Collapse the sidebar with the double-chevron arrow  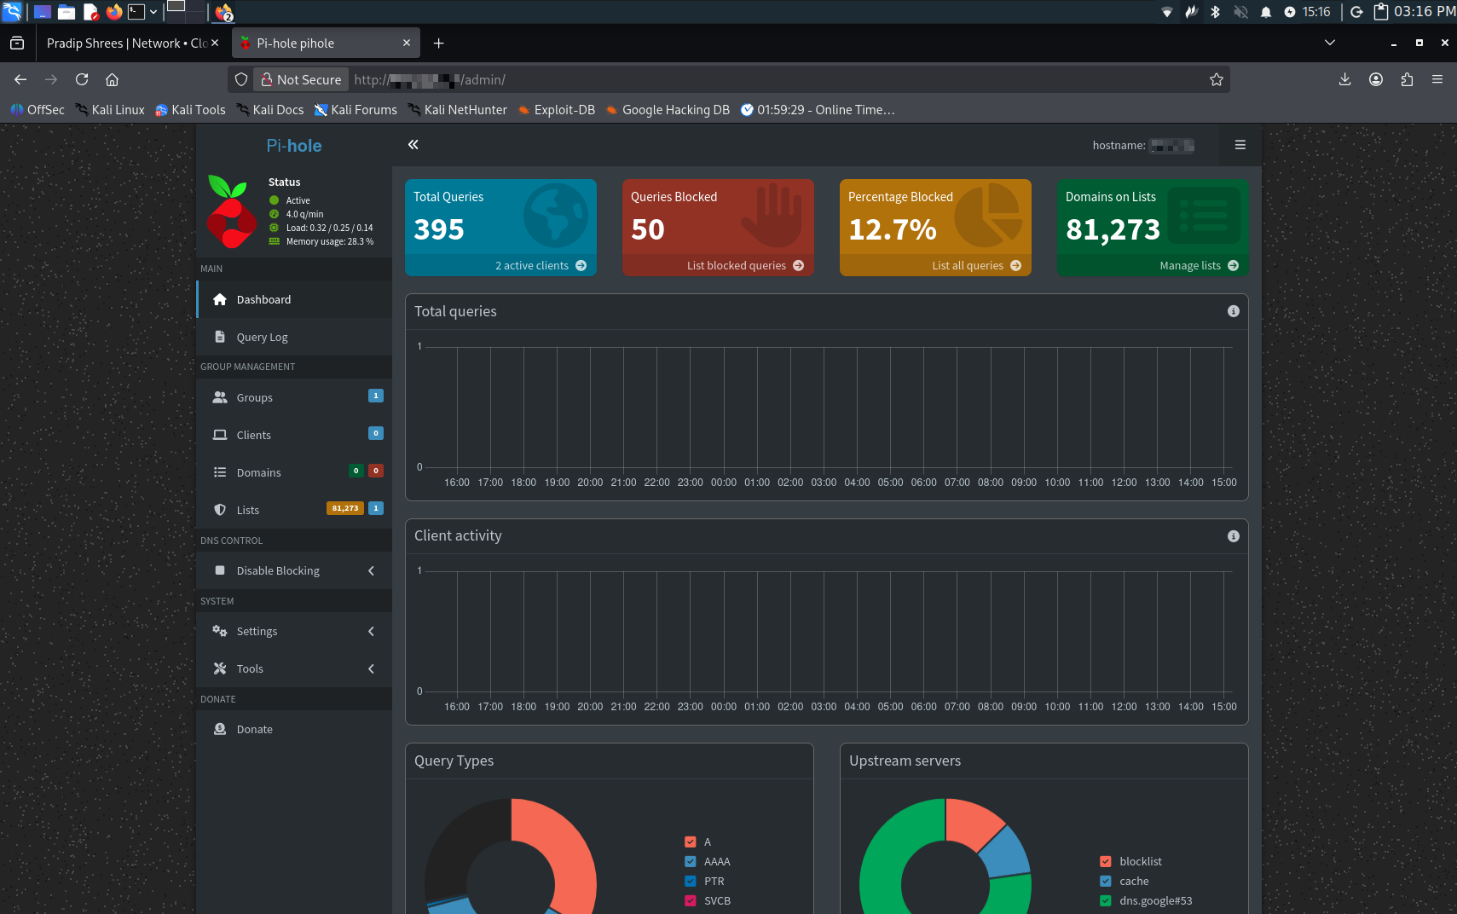tap(413, 145)
